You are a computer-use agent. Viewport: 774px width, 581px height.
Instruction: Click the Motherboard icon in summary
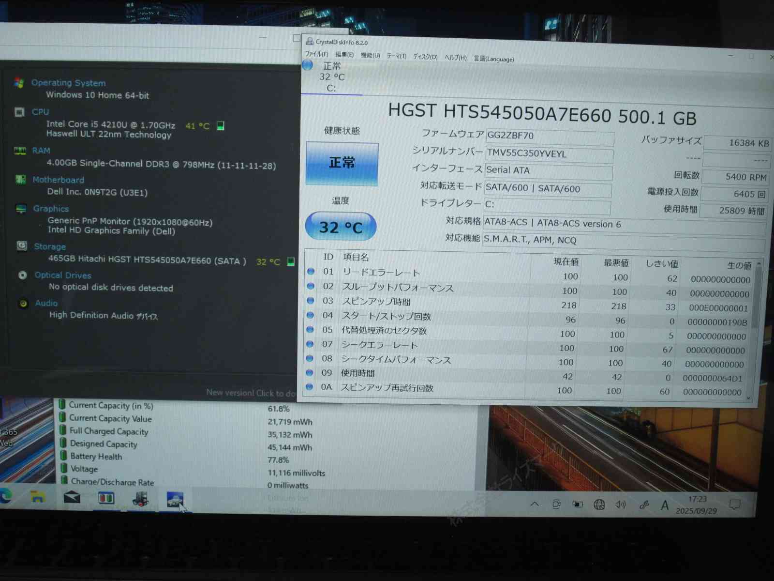click(20, 180)
